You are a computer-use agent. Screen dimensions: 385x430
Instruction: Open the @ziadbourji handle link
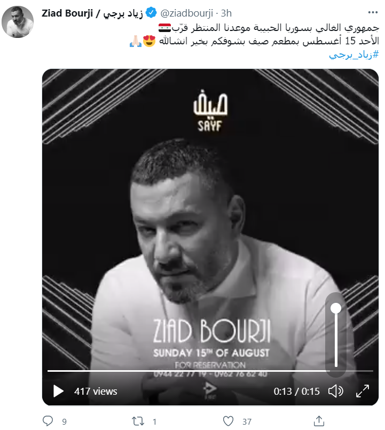[187, 13]
